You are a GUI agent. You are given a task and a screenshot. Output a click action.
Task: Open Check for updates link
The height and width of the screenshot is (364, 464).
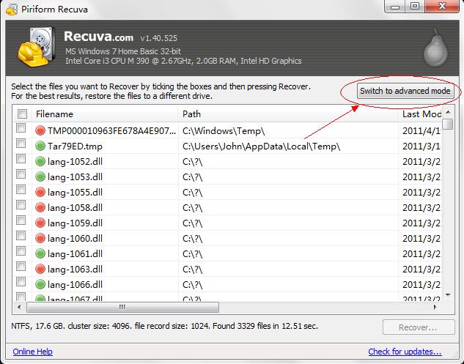coord(405,352)
